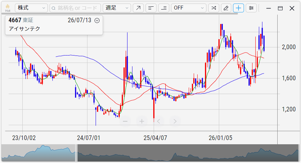301x163 pixels.
Task: Click the 銘柄名 or コード search field
Action: click(x=75, y=8)
